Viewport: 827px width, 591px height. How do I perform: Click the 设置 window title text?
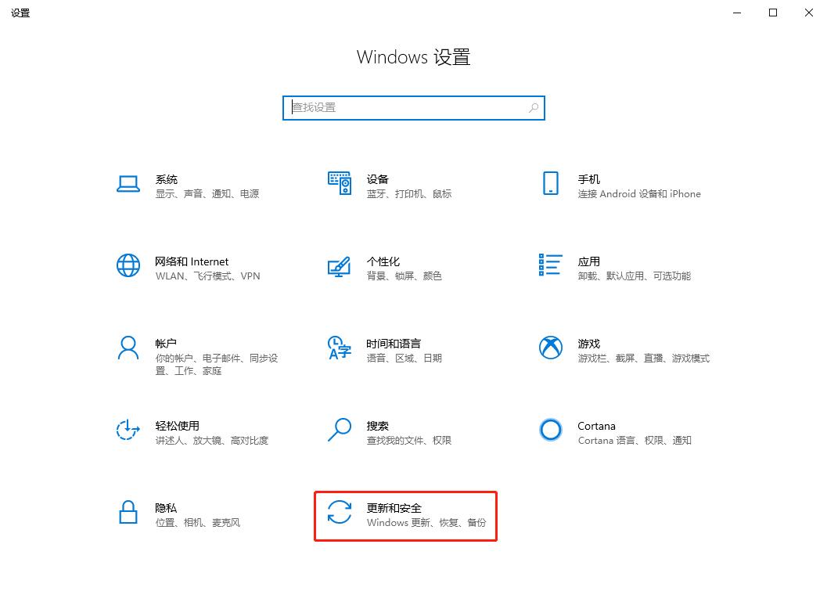click(x=20, y=13)
